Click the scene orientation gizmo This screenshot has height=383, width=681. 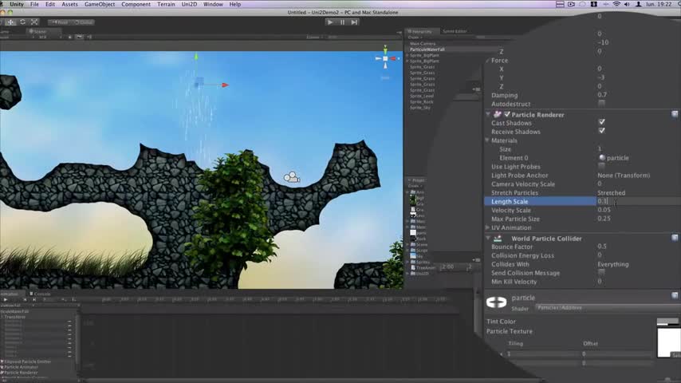pos(385,58)
